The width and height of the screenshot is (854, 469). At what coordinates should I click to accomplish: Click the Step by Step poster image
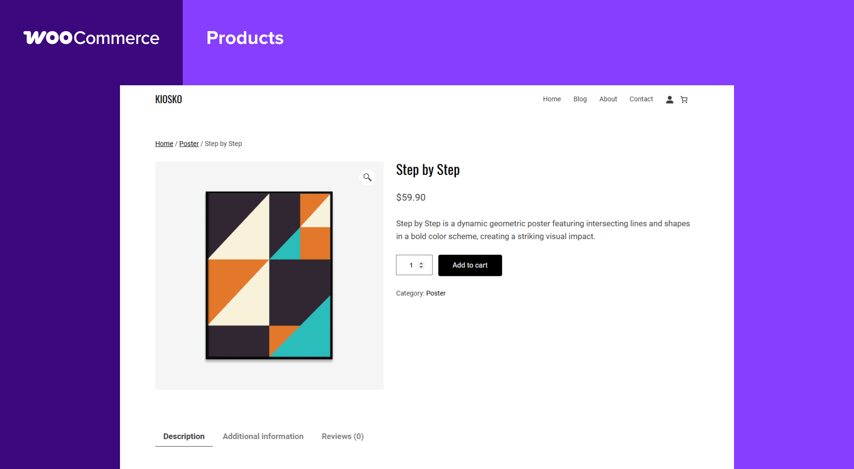tap(269, 275)
